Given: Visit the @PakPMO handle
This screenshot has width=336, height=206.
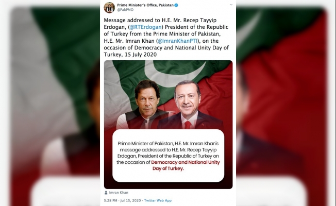Looking at the screenshot, I should click(x=125, y=10).
